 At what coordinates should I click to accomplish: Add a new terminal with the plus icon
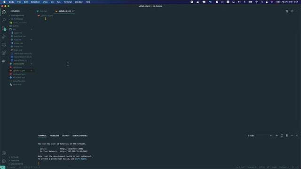[277, 136]
